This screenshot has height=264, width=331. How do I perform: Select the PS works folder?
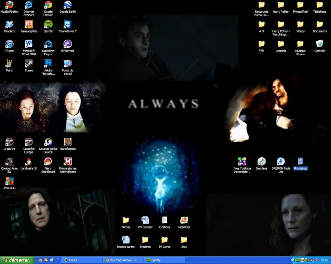click(x=164, y=242)
